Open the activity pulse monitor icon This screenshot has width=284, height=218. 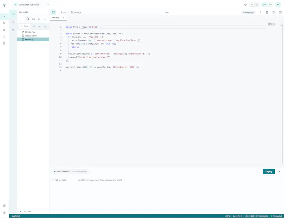[x=245, y=5]
